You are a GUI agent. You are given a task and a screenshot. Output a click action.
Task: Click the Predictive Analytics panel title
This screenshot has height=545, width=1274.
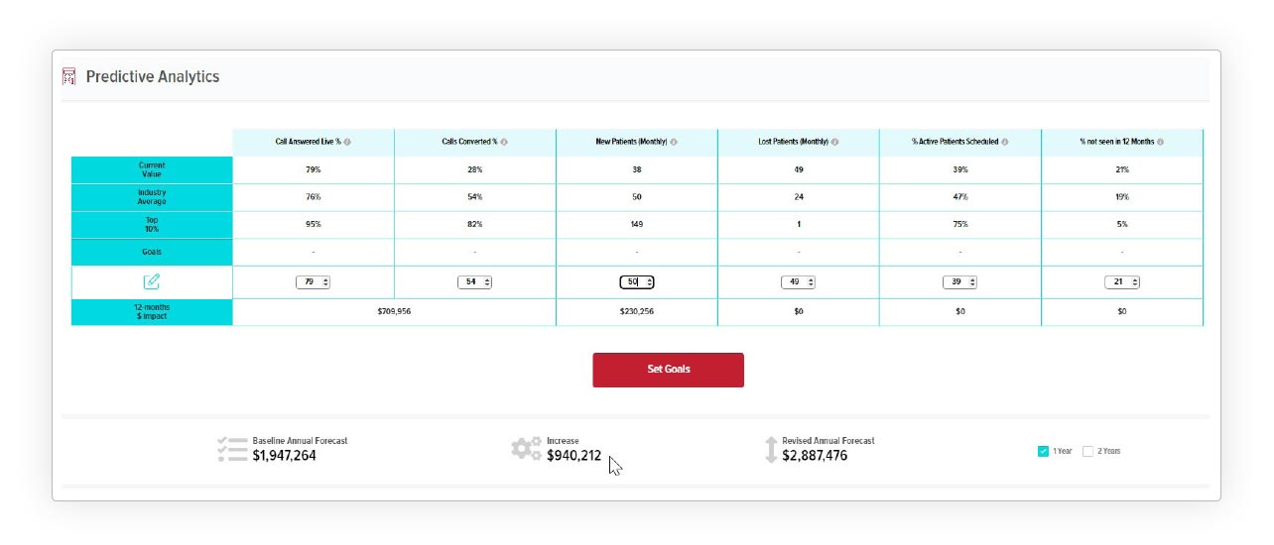coord(153,76)
